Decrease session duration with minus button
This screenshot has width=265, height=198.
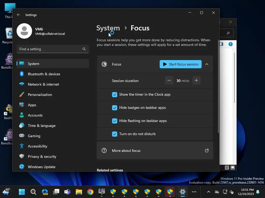click(169, 80)
